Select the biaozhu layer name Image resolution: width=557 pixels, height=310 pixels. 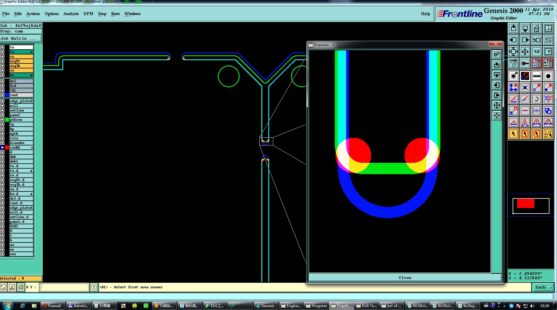pyautogui.click(x=21, y=143)
